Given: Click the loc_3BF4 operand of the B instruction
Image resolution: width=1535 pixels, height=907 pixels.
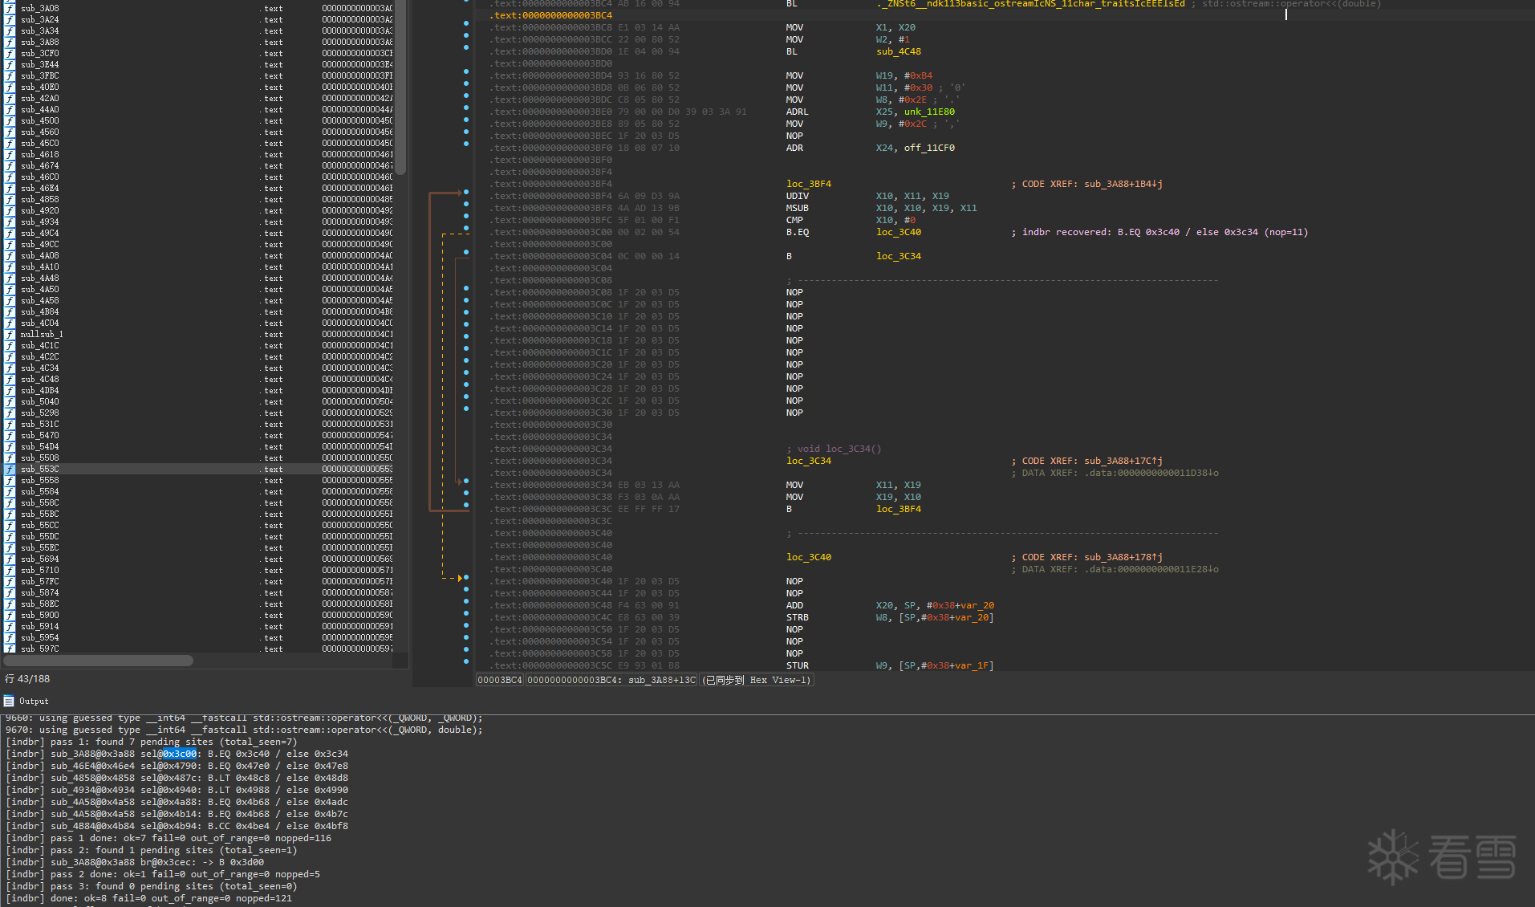Looking at the screenshot, I should click(899, 509).
